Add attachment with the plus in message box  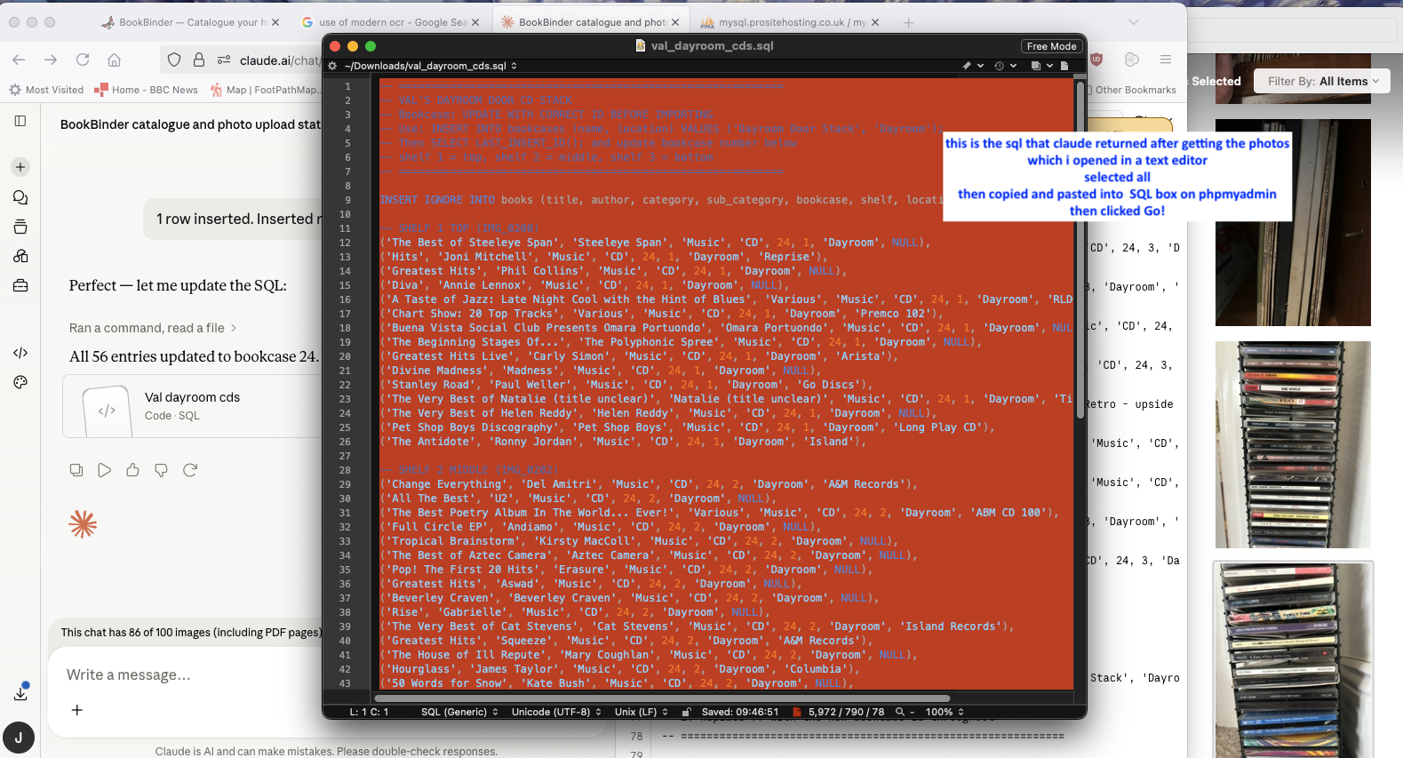coord(77,710)
